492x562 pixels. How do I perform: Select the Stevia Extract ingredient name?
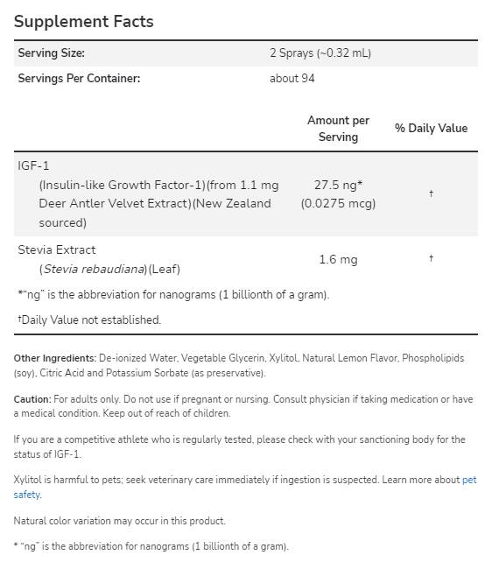[x=57, y=249]
